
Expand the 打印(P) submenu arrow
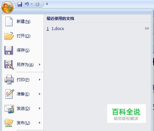pos(40,80)
